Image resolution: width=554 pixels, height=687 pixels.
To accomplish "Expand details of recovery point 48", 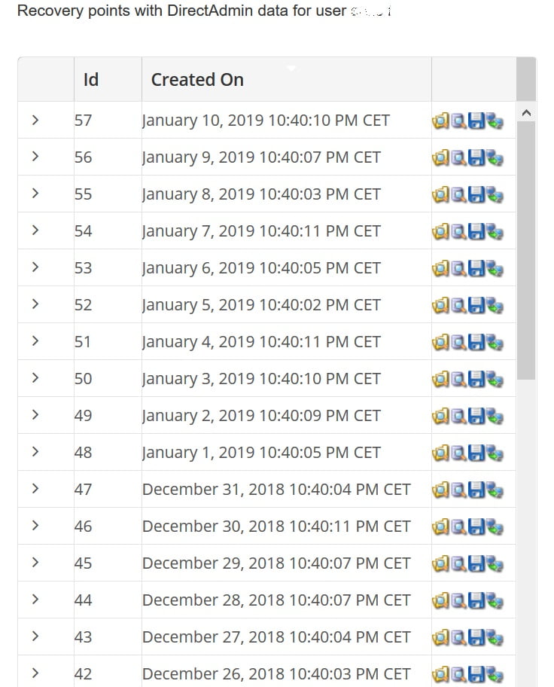I will pyautogui.click(x=35, y=452).
